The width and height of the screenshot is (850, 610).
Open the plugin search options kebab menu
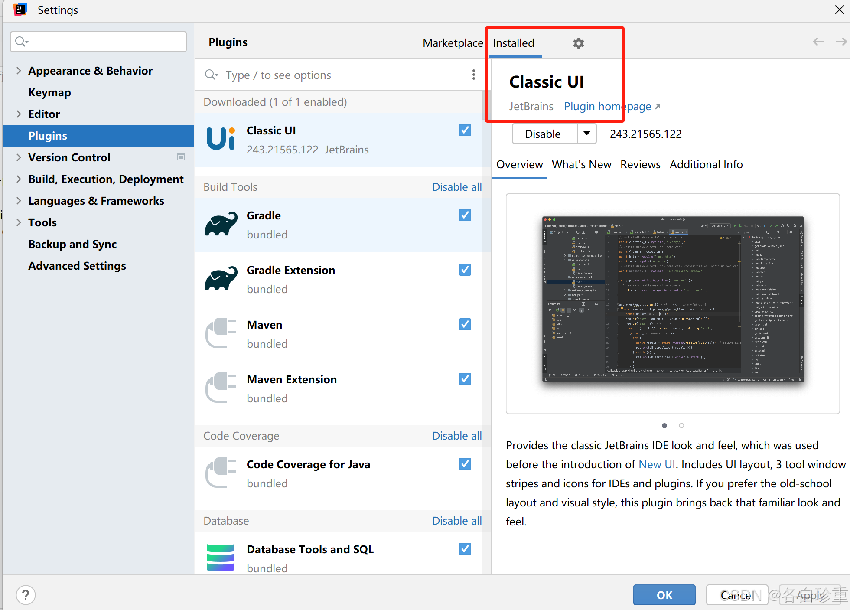[x=473, y=75]
